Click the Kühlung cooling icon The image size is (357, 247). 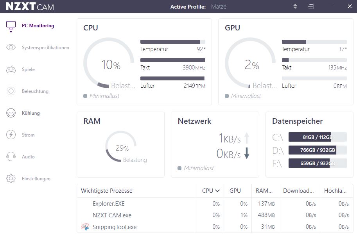pos(11,113)
